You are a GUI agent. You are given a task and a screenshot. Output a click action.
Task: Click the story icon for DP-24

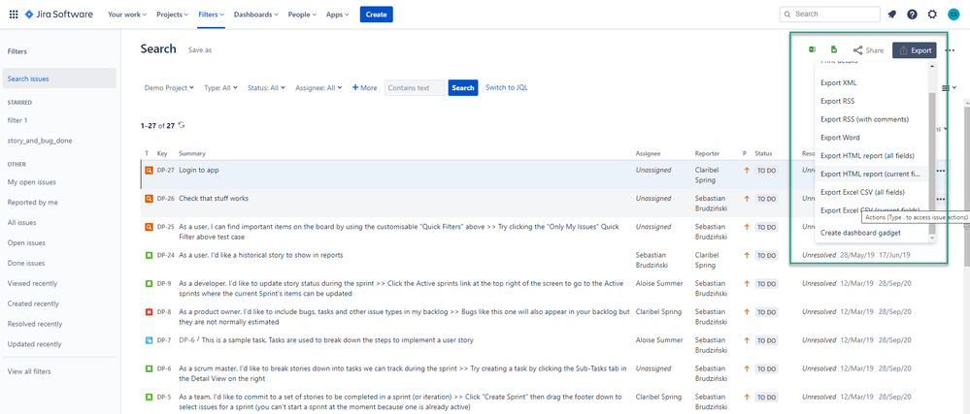click(x=149, y=255)
